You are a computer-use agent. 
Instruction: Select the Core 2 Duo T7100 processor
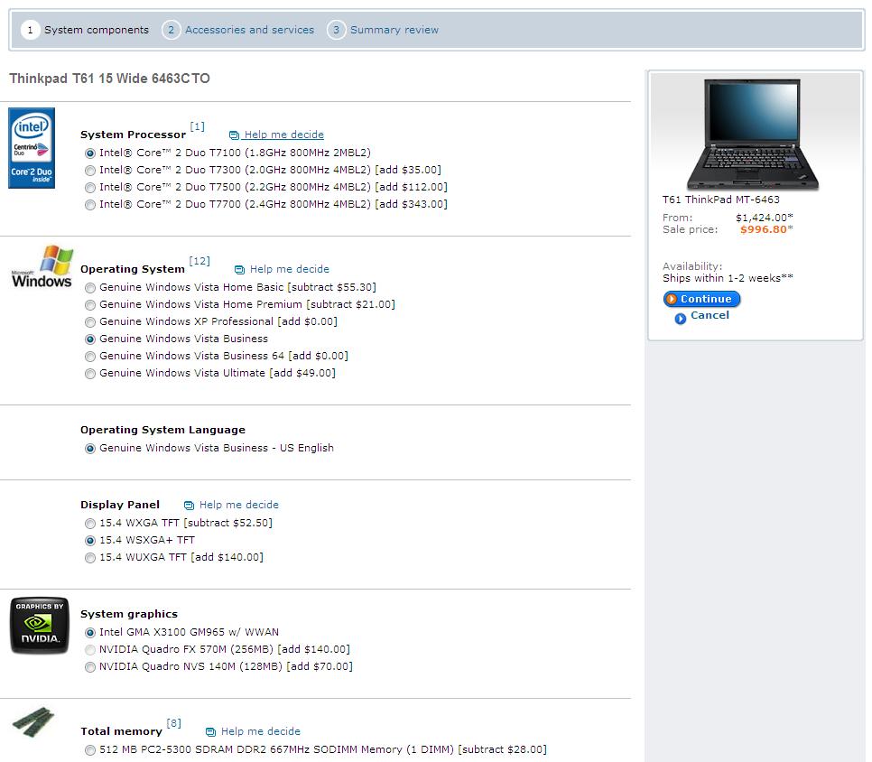point(90,153)
